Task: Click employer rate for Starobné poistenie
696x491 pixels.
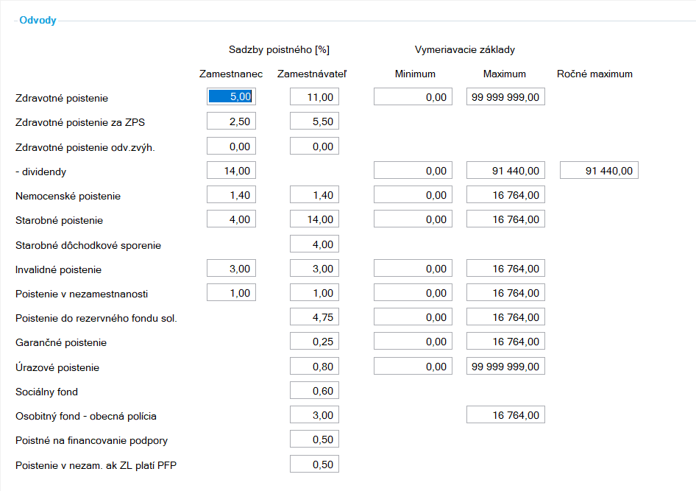Action: tap(314, 219)
